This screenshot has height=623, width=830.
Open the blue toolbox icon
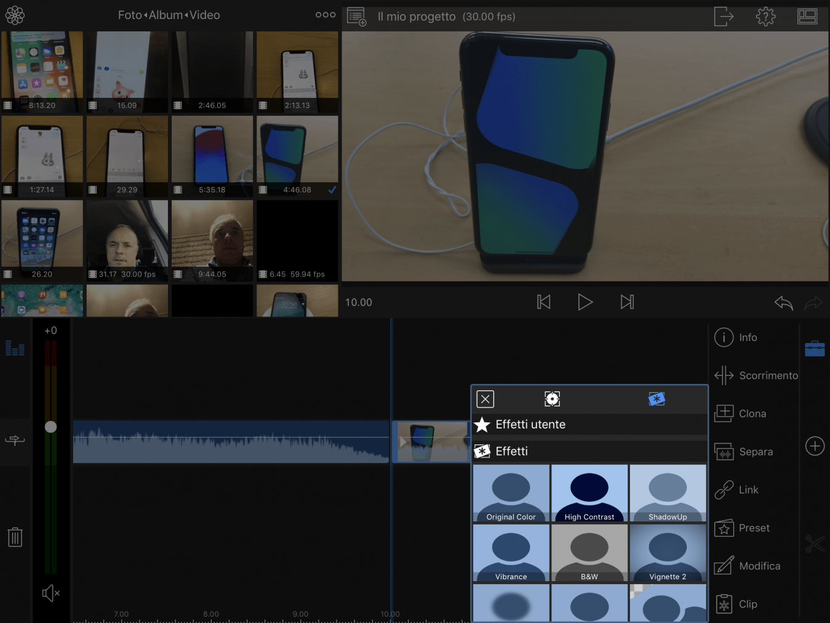pos(815,348)
